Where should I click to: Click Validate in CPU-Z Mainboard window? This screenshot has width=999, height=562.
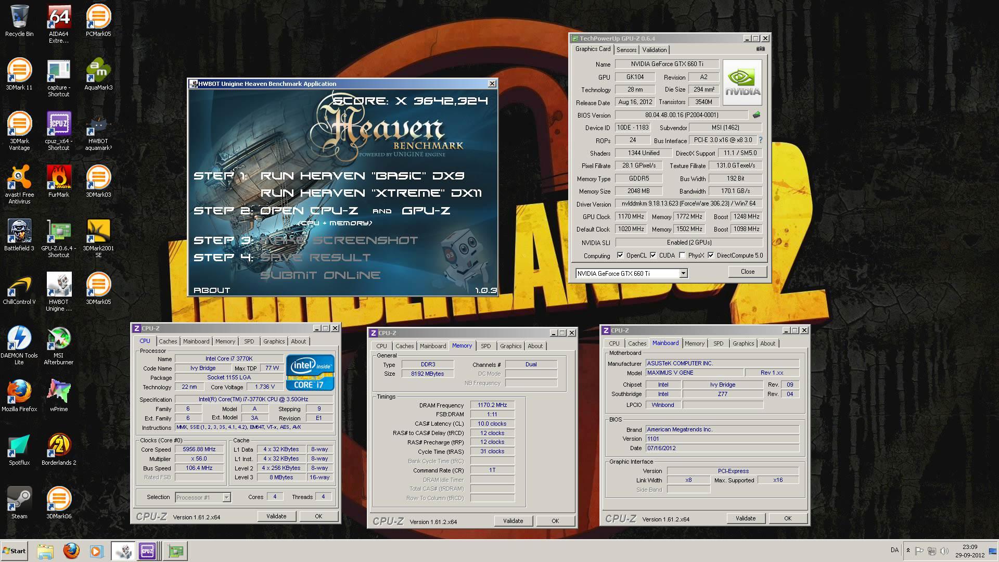746,518
